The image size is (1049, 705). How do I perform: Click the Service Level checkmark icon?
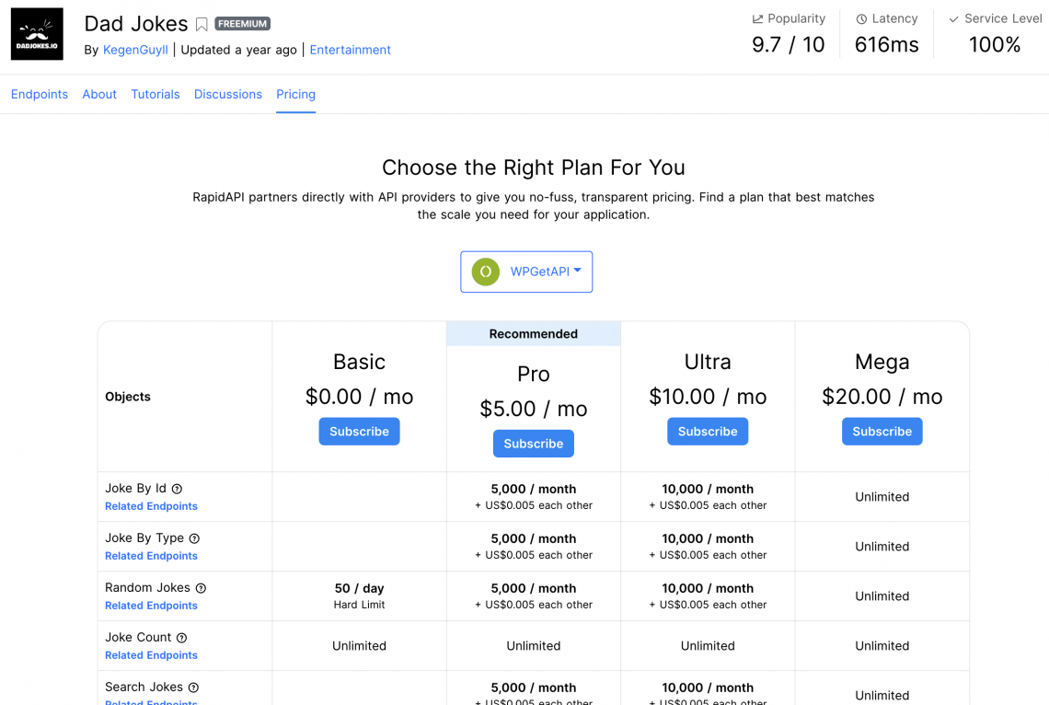(x=953, y=18)
